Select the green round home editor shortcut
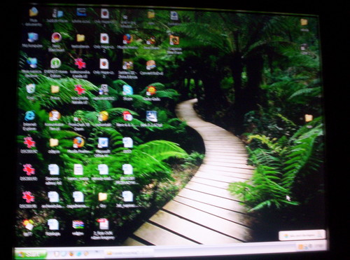 [55, 63]
